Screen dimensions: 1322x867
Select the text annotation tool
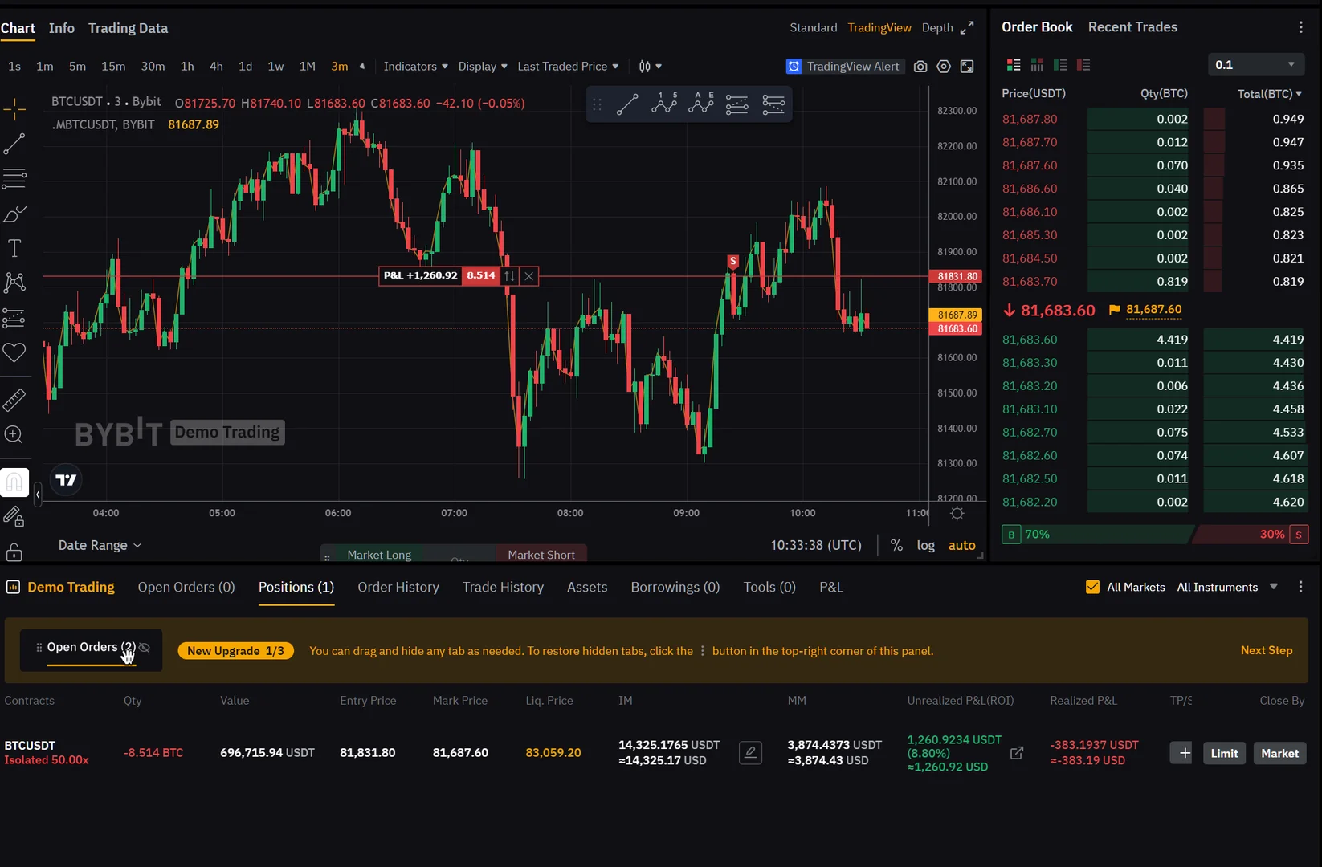point(14,248)
